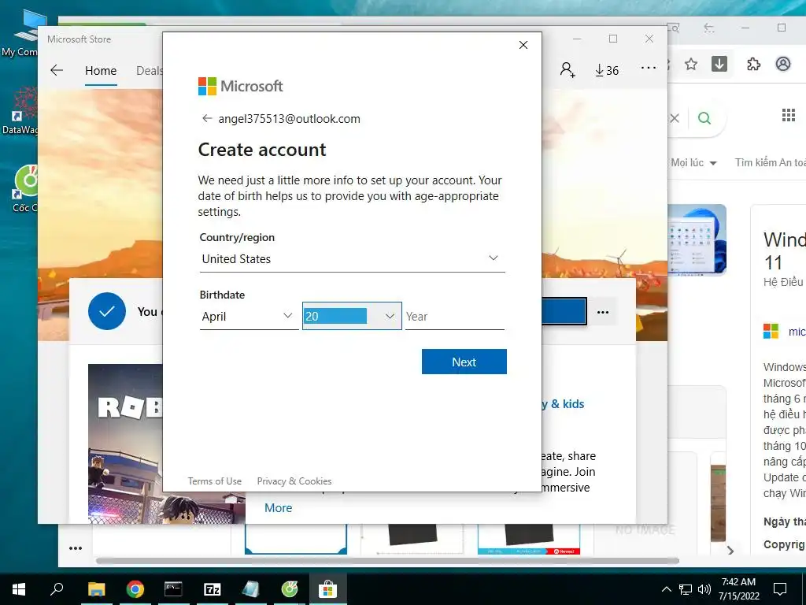
Task: Open the Google apps grid icon
Action: [x=789, y=115]
